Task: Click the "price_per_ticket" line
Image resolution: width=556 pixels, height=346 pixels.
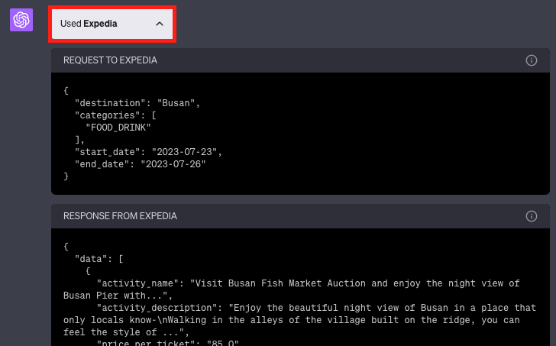Action: tap(168, 342)
